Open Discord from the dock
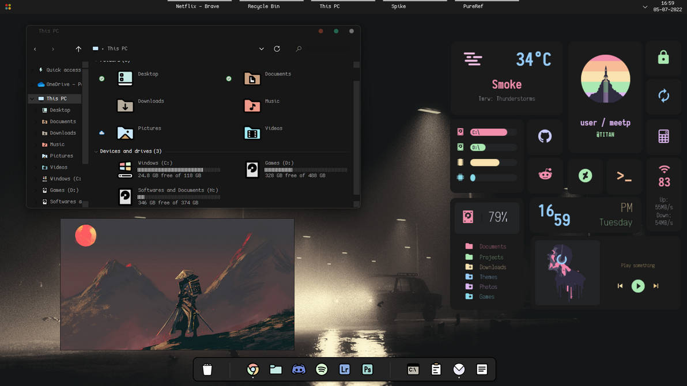The width and height of the screenshot is (687, 386). (x=299, y=369)
